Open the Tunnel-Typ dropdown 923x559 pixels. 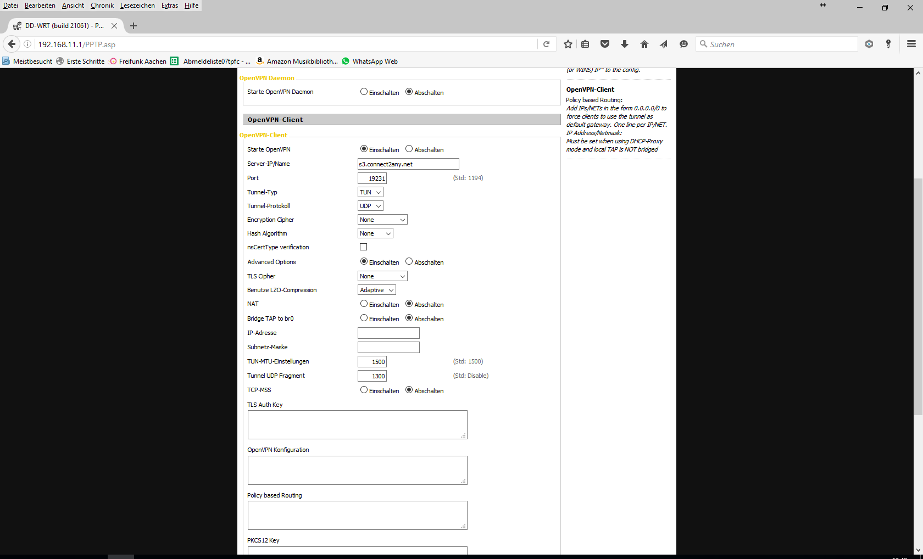(x=370, y=192)
